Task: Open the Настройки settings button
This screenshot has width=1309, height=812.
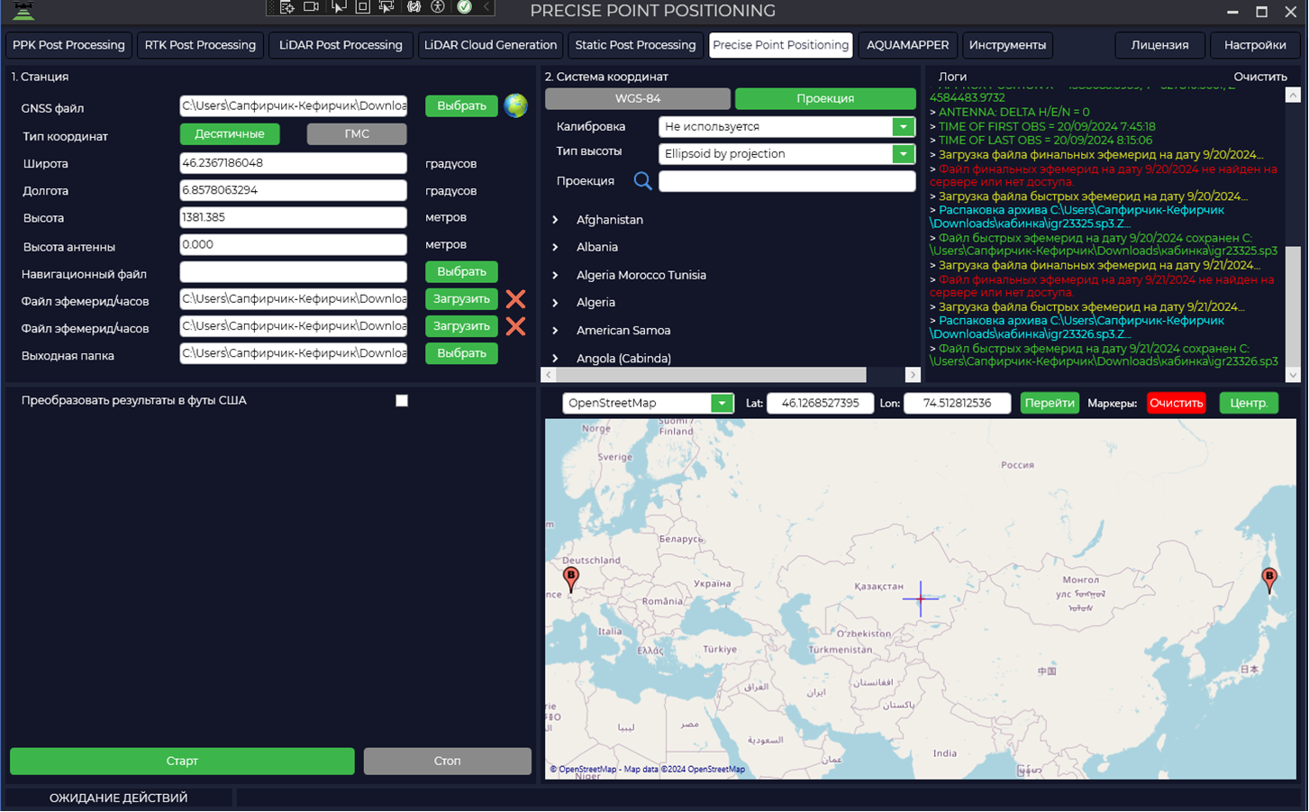Action: [1255, 45]
